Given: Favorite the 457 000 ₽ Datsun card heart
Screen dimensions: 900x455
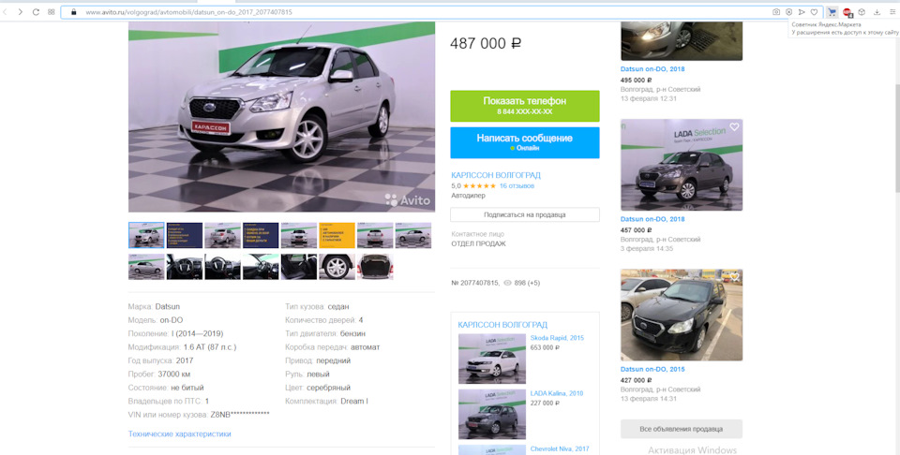Looking at the screenshot, I should point(734,126).
